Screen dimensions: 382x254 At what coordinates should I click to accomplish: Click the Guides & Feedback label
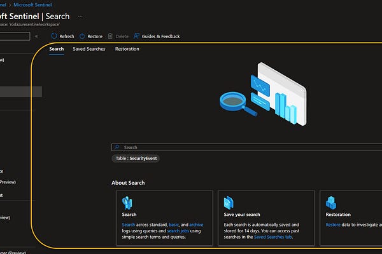point(161,36)
